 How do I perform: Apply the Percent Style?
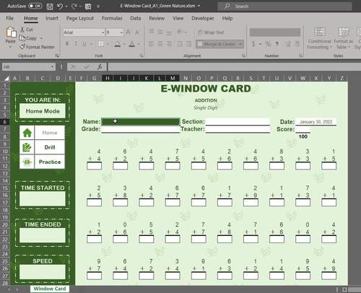pos(268,44)
